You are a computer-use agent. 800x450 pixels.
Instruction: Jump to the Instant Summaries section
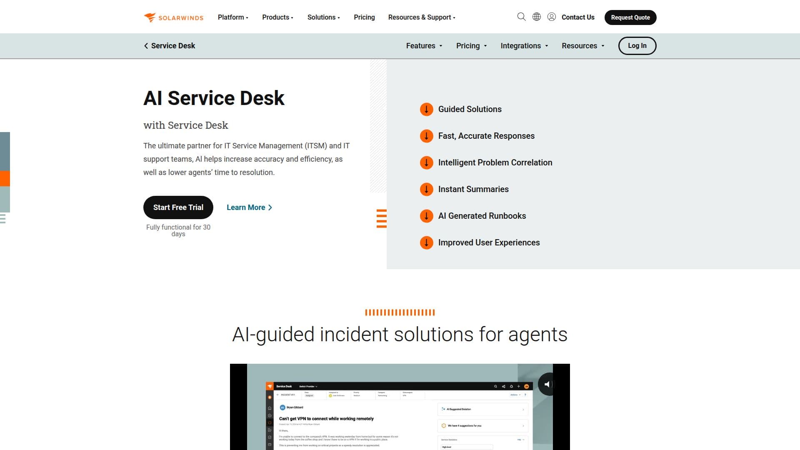[x=473, y=189]
